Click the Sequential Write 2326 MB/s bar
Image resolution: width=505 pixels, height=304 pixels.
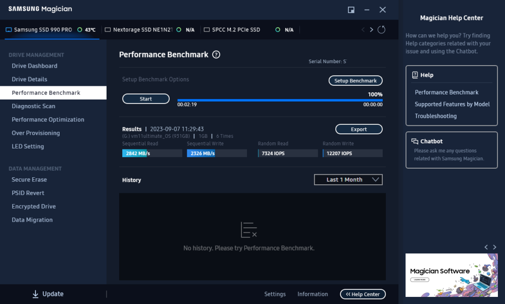(217, 154)
